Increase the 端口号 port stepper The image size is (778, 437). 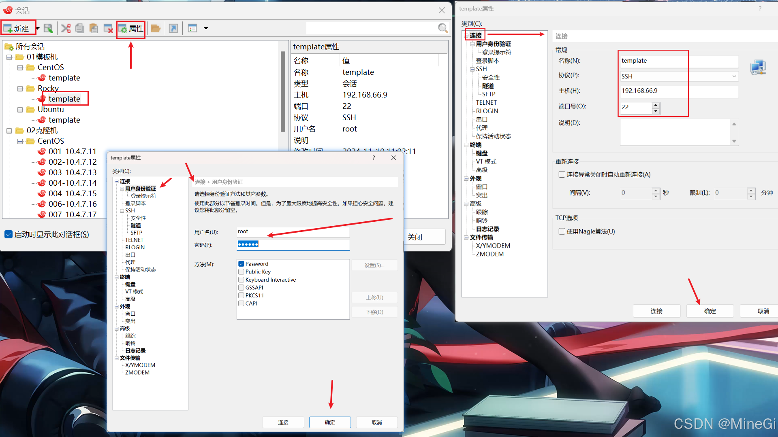click(656, 105)
